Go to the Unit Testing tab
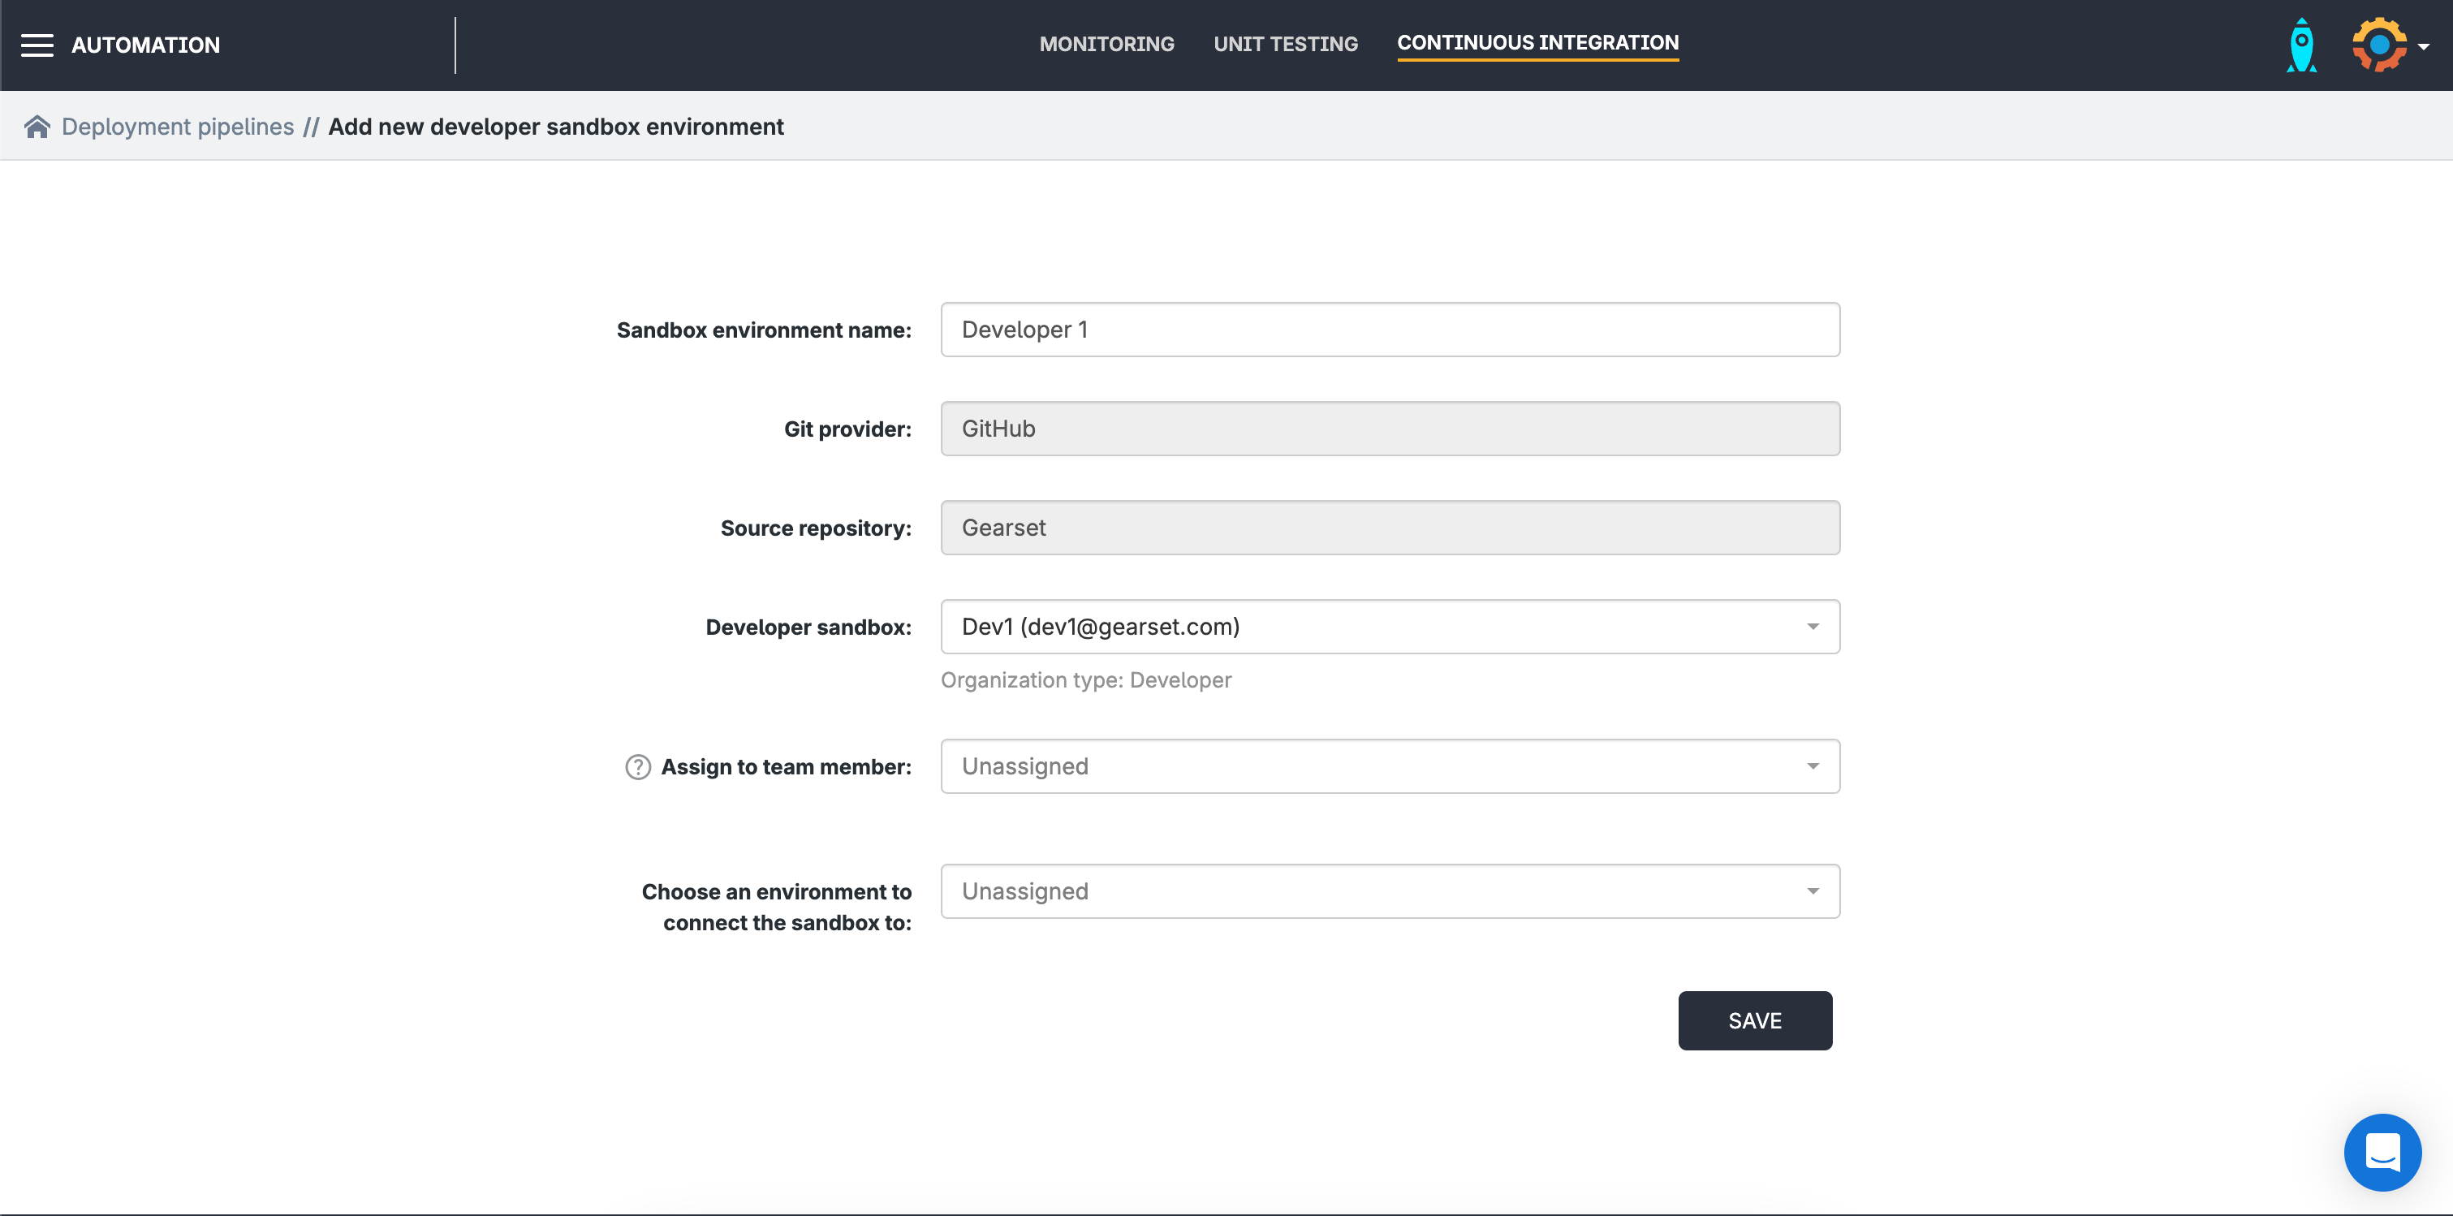This screenshot has height=1216, width=2453. (1285, 44)
